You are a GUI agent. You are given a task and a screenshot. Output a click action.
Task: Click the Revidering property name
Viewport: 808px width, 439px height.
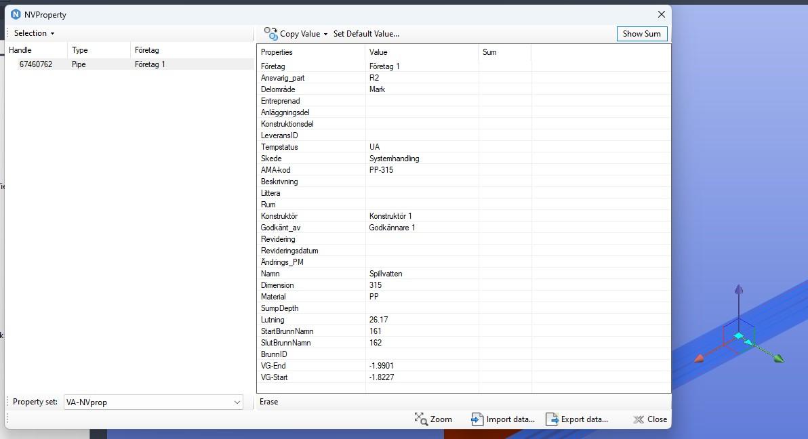278,239
